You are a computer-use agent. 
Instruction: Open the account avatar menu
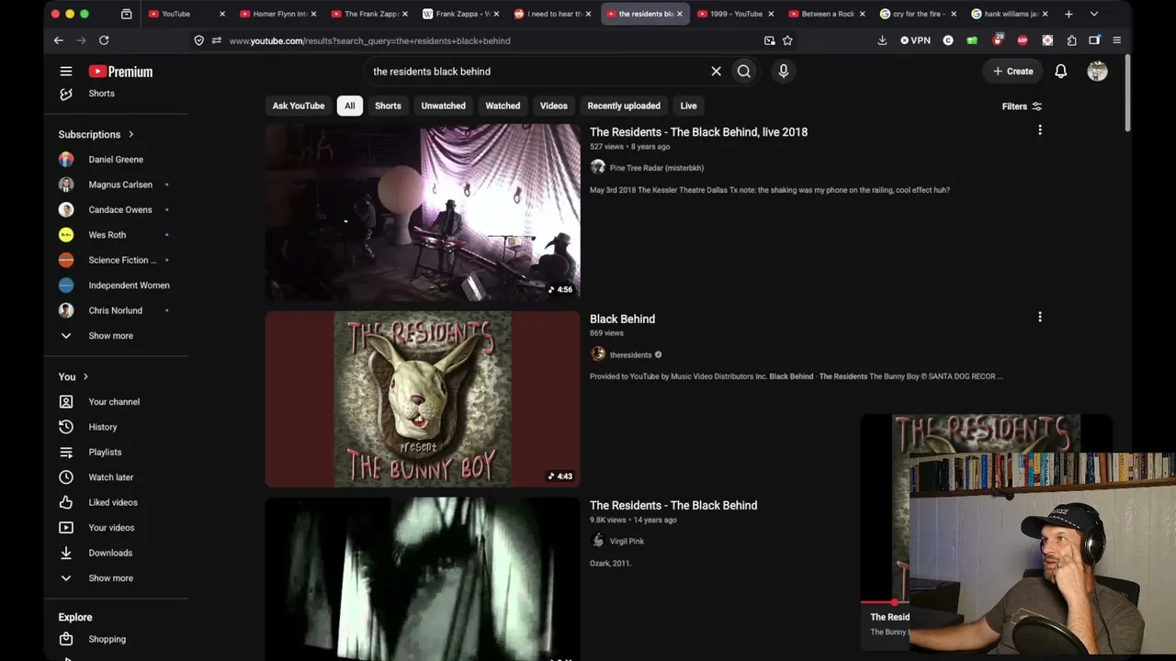click(1097, 72)
